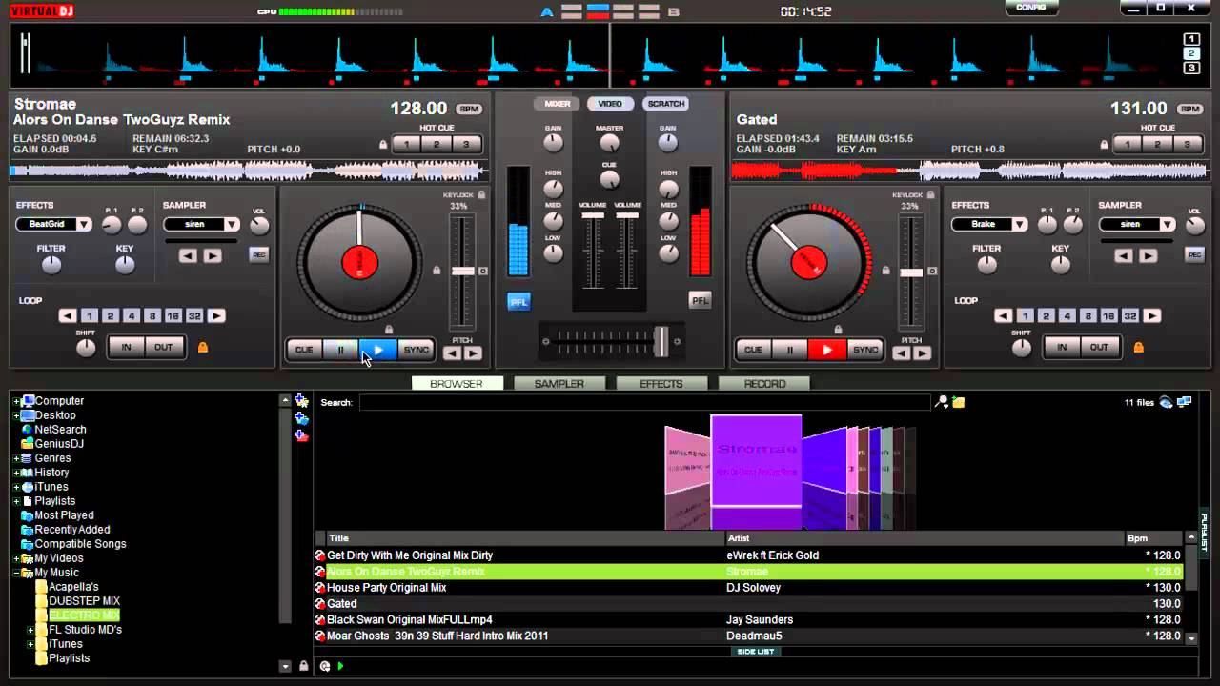
Task: Pause the Stromae deck
Action: point(341,350)
